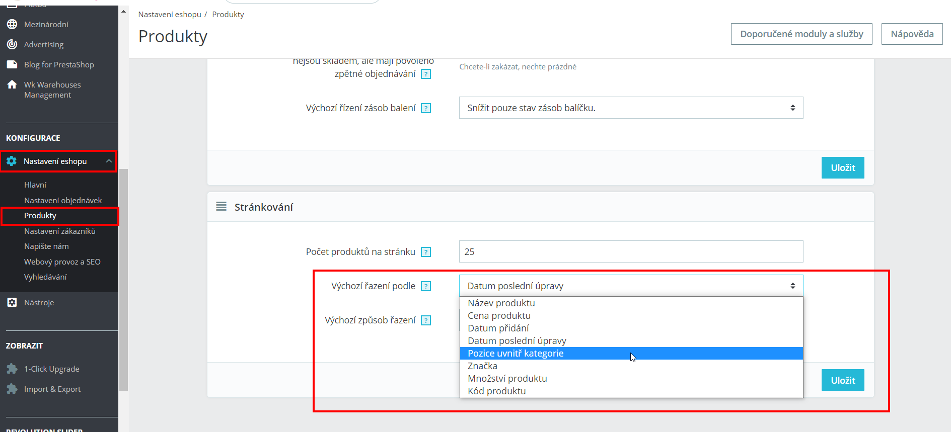Close the Výchozí řazení podle dropdown
This screenshot has height=432, width=951.
[631, 286]
